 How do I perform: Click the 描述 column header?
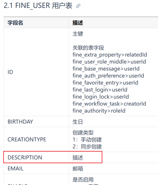click(x=78, y=23)
